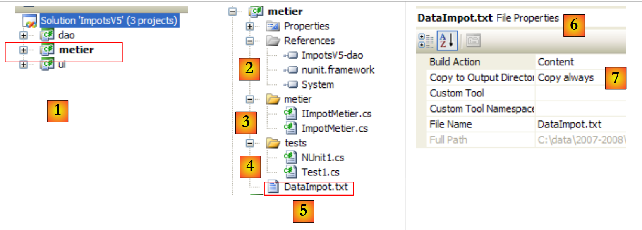The image size is (642, 230).
Task: Collapse the References folder
Action: pyautogui.click(x=249, y=41)
